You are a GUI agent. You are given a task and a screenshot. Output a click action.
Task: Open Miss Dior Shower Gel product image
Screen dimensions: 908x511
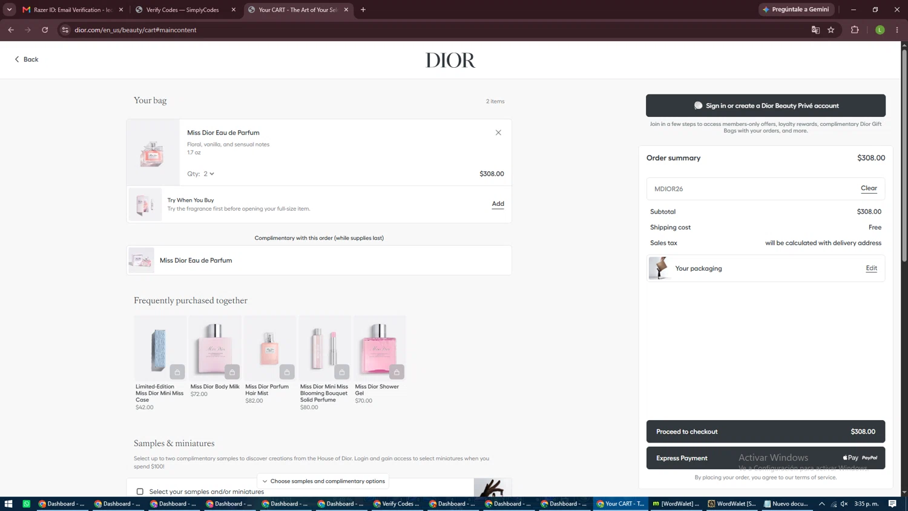(380, 348)
